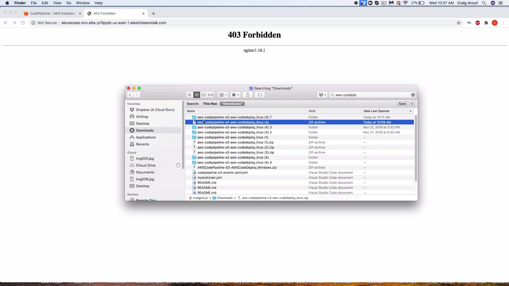This screenshot has width=509, height=286.
Task: Click the Share button in Finder toolbar
Action: (248, 95)
